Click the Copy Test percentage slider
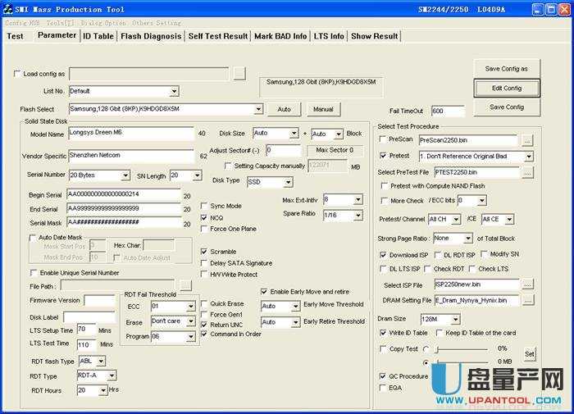 pyautogui.click(x=462, y=348)
